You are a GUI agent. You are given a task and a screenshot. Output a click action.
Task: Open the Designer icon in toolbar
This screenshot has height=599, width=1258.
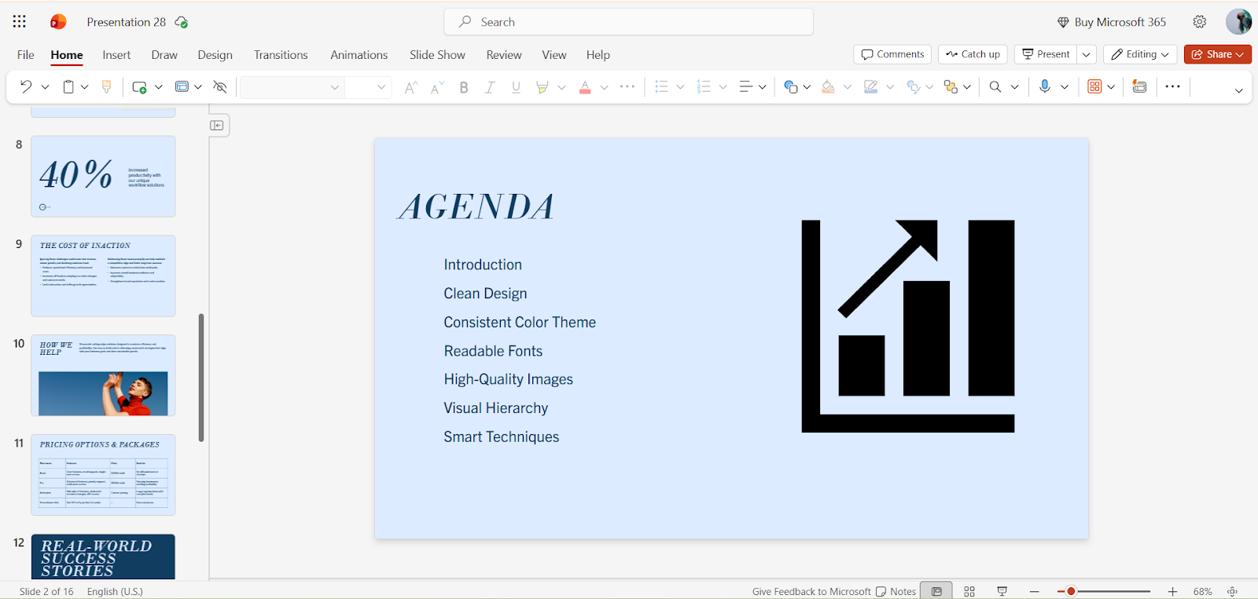1140,87
